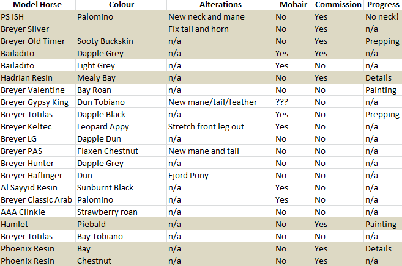Click the "Piebald" colour cell
The image size is (402, 266).
[x=92, y=225]
